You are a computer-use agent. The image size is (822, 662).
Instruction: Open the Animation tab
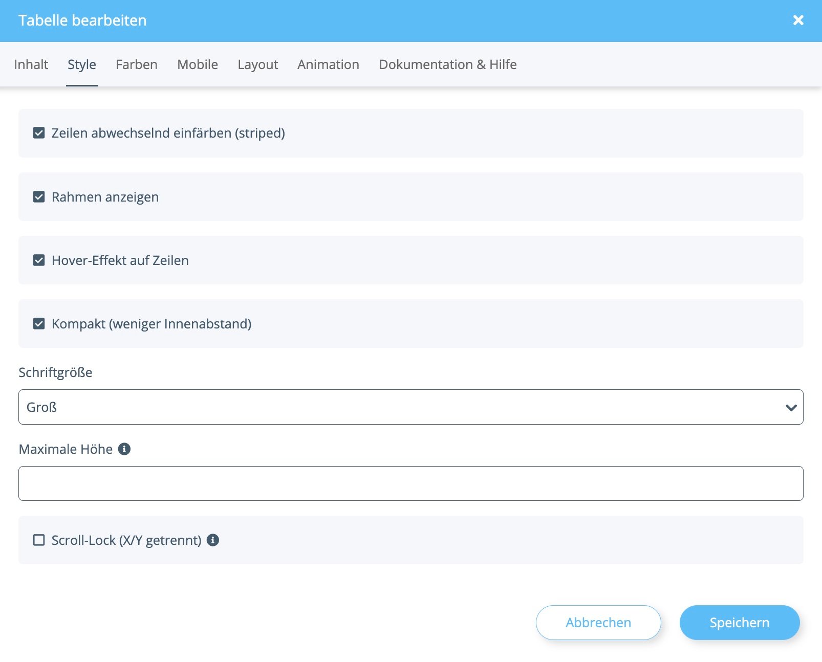pyautogui.click(x=328, y=64)
